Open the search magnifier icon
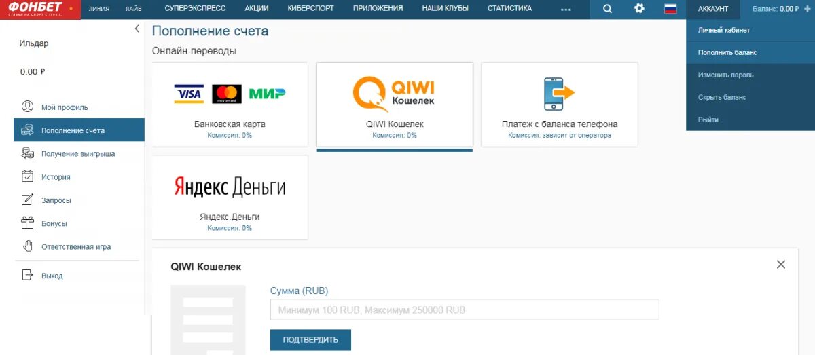Viewport: 815px width, 355px height. [607, 9]
